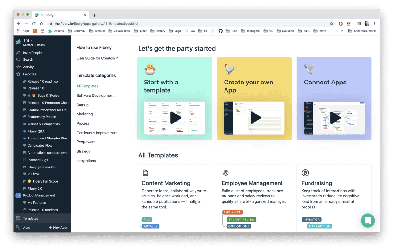Click the Content Marketing document icon
The image size is (393, 250).
click(x=145, y=173)
